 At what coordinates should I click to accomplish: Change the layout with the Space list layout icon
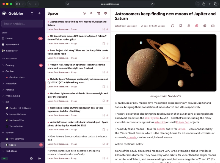point(98,13)
